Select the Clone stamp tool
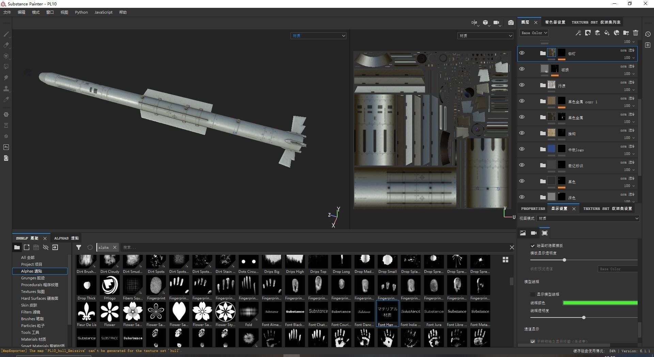Image resolution: width=654 pixels, height=357 pixels. point(6,89)
